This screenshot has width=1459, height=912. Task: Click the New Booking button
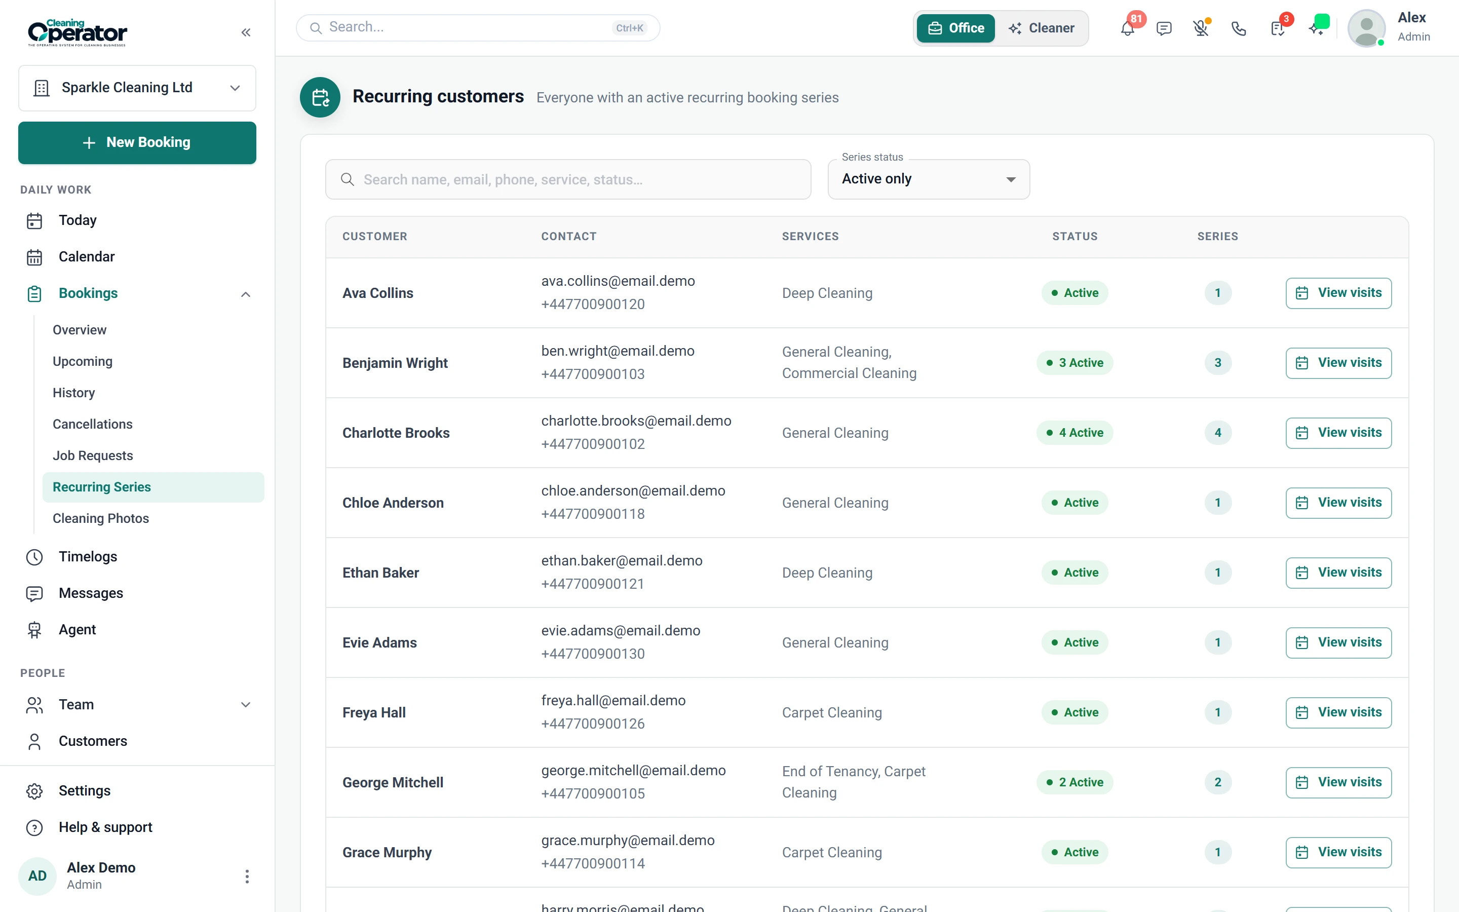[137, 143]
